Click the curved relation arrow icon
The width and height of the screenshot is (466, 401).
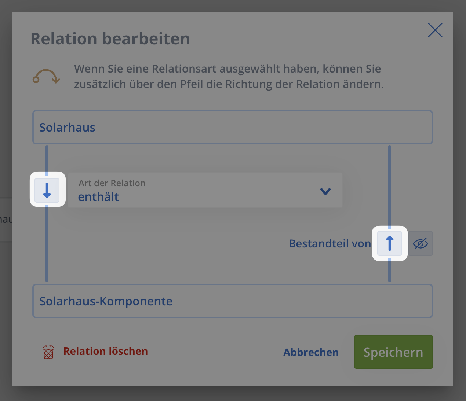pos(46,76)
